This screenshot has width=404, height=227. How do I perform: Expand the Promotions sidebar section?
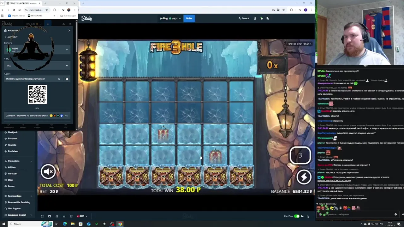pos(18,161)
